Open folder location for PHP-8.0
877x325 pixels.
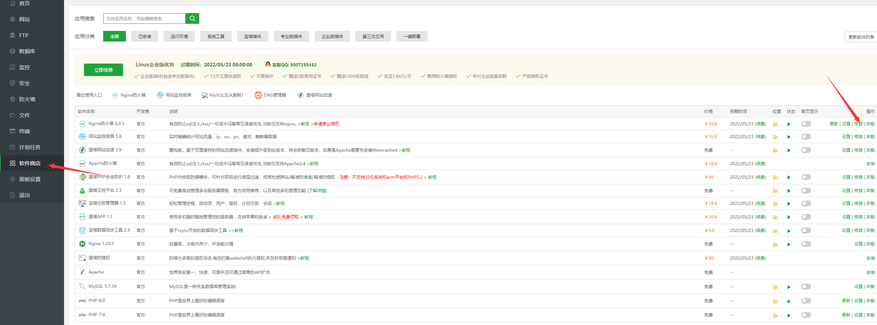pyautogui.click(x=775, y=301)
